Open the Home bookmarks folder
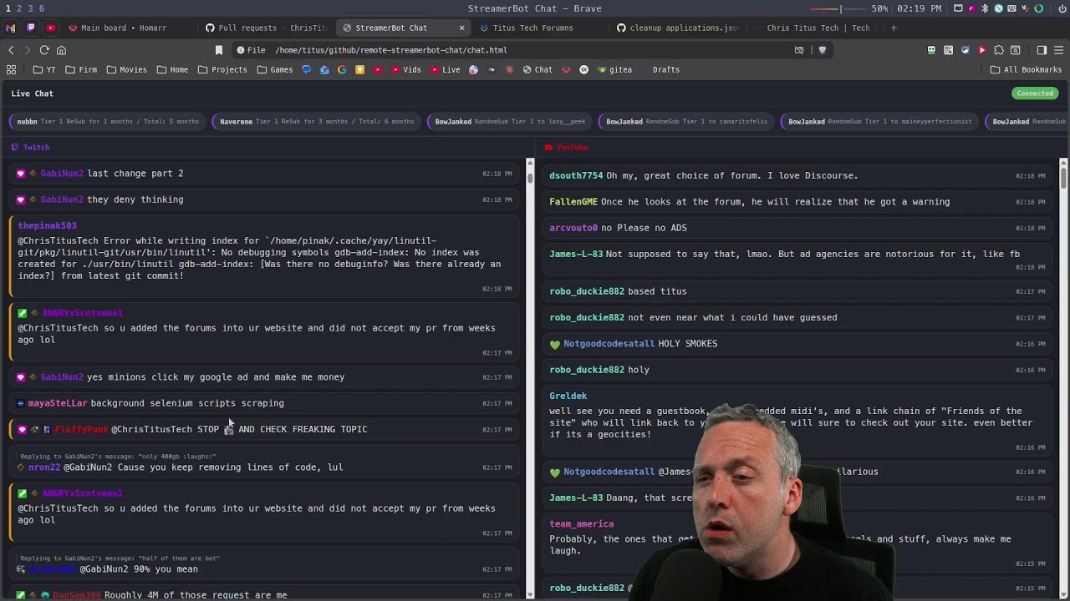1070x601 pixels. click(172, 69)
